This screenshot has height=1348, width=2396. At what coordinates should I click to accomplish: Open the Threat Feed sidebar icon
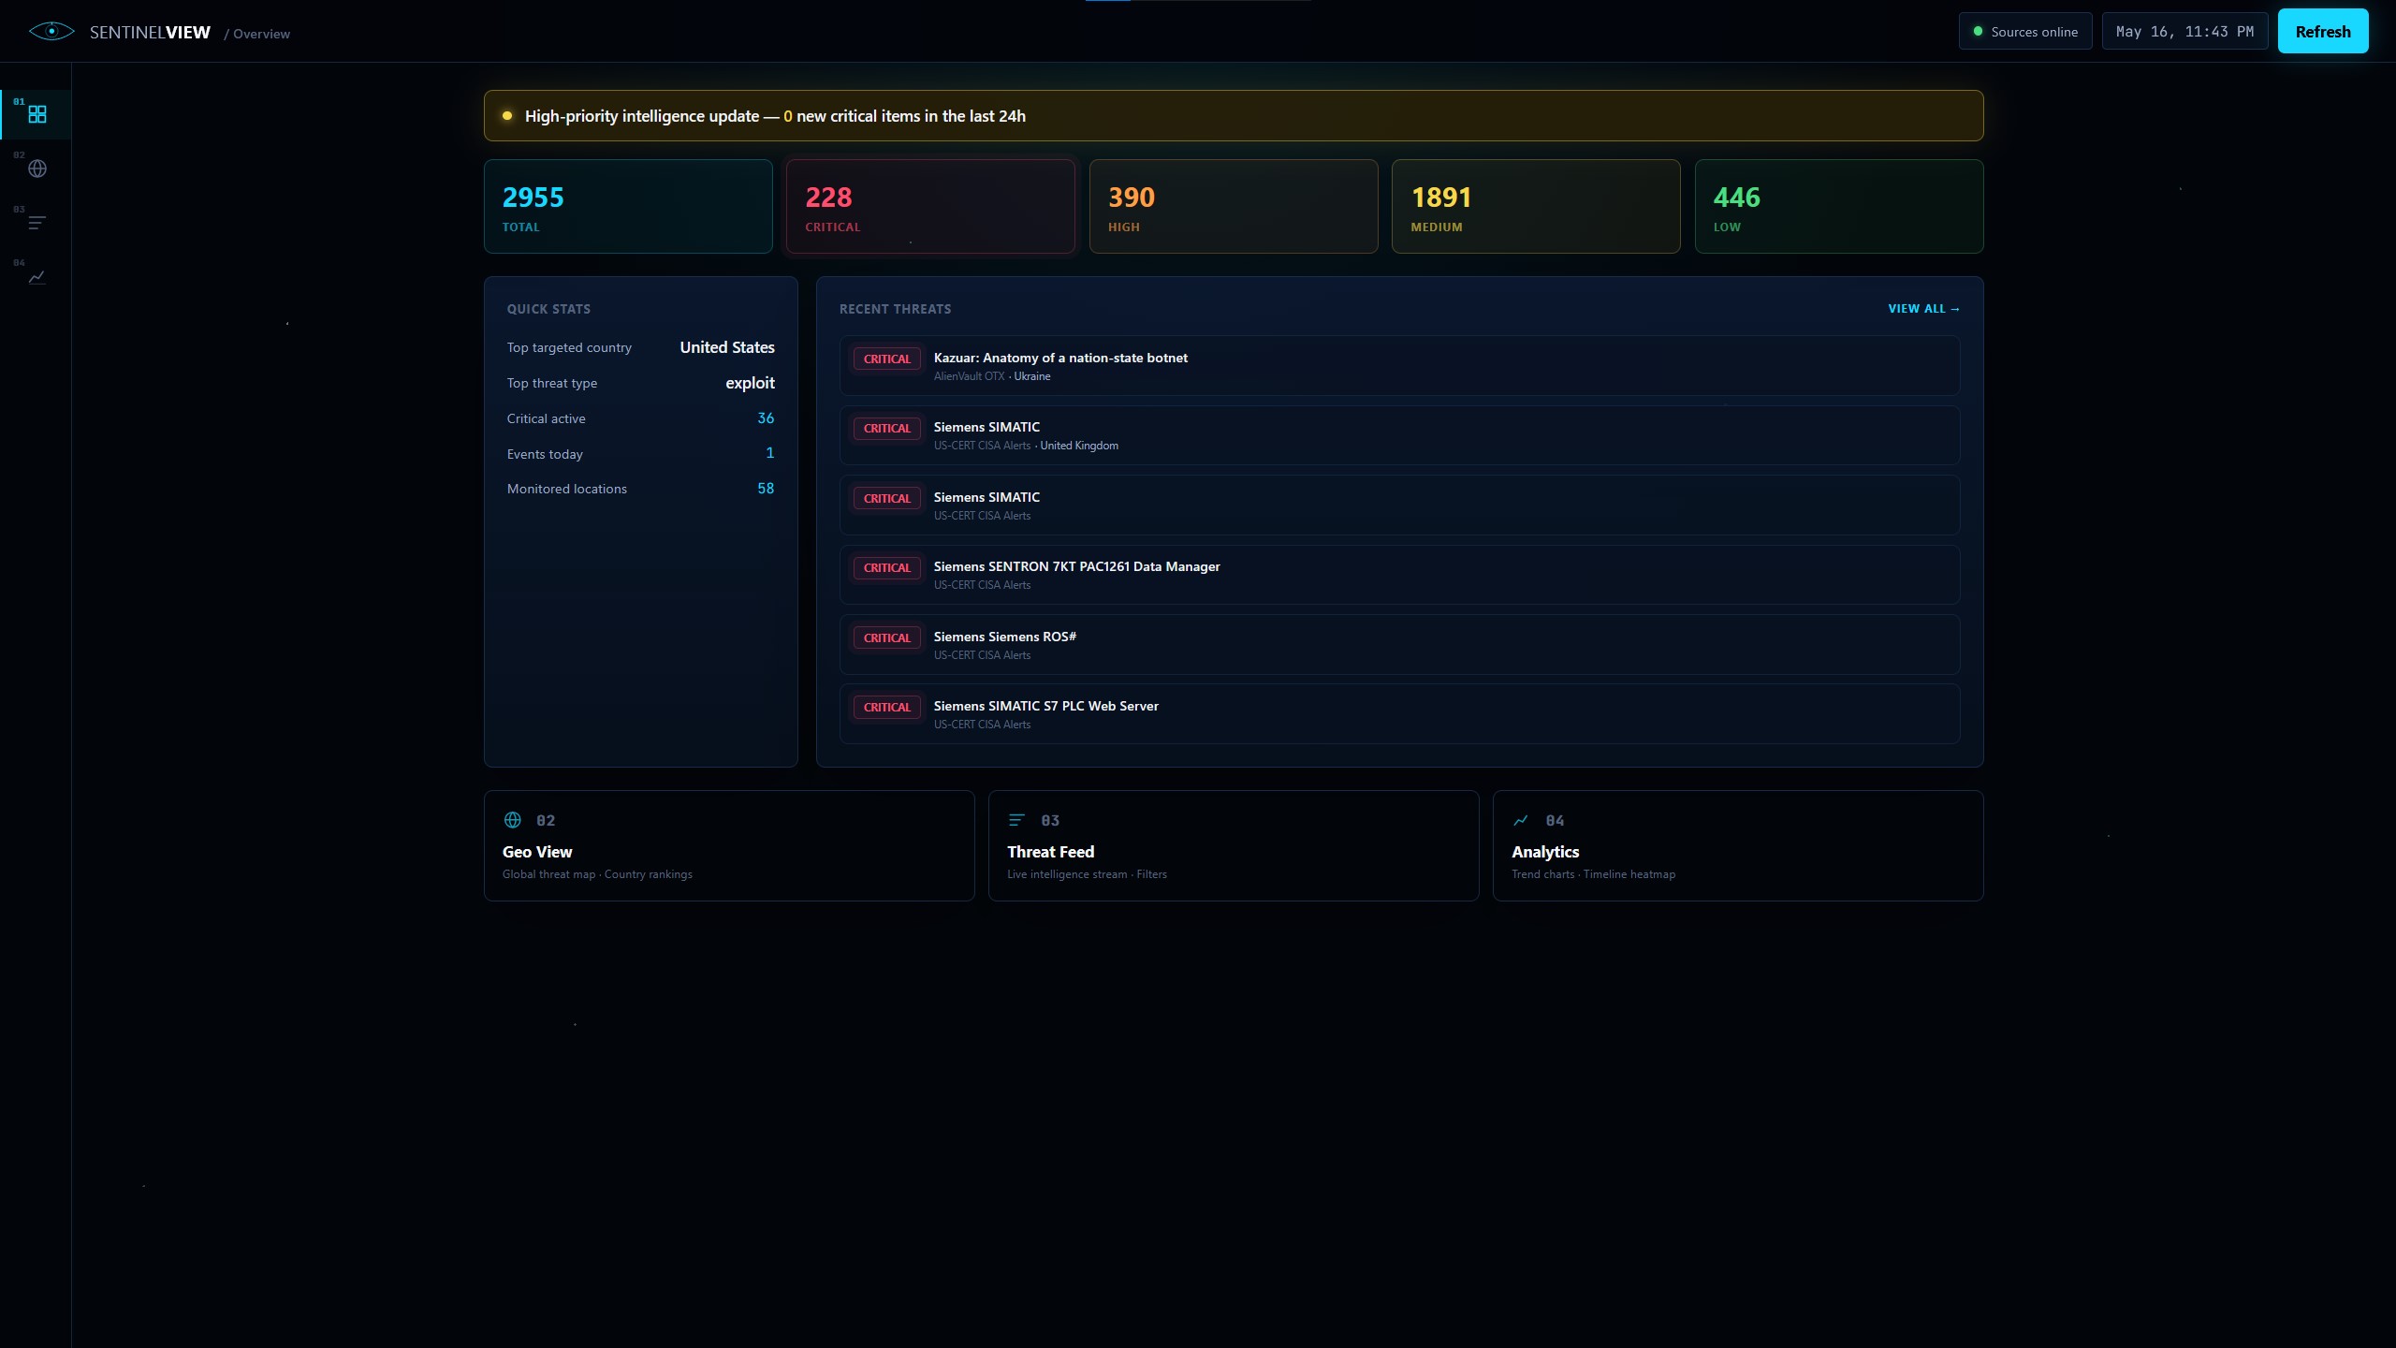click(37, 223)
